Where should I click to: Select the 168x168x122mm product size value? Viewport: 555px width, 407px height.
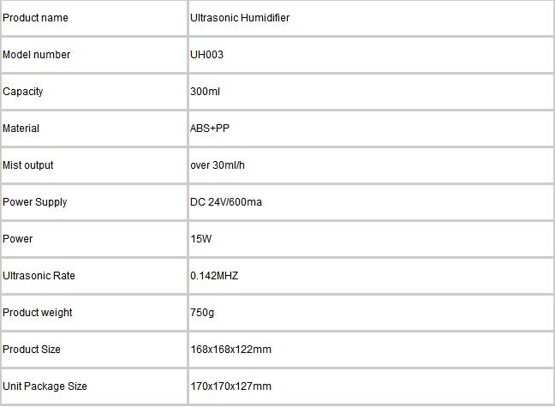pyautogui.click(x=230, y=350)
